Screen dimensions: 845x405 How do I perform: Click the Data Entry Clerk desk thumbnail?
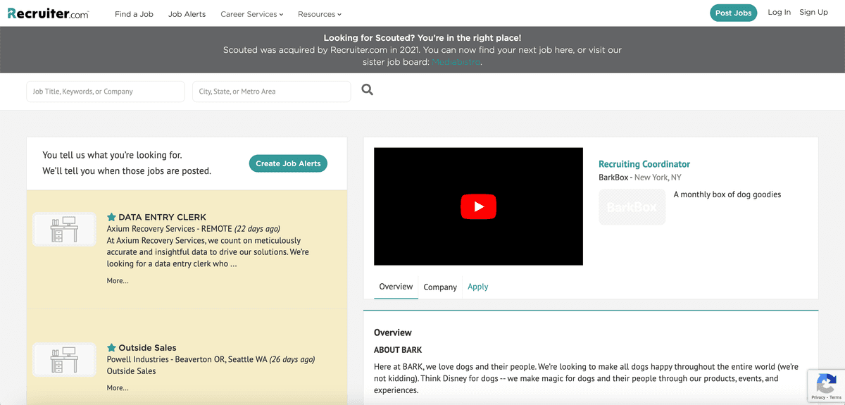(64, 230)
